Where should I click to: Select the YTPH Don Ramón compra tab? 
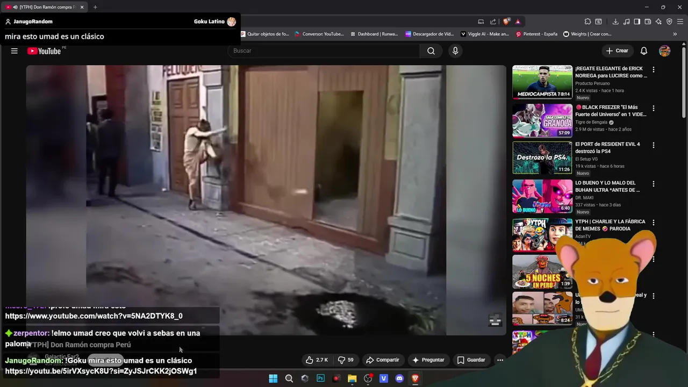click(x=45, y=7)
